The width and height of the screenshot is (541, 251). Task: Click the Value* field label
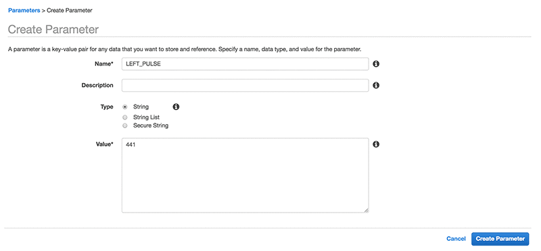click(x=104, y=144)
